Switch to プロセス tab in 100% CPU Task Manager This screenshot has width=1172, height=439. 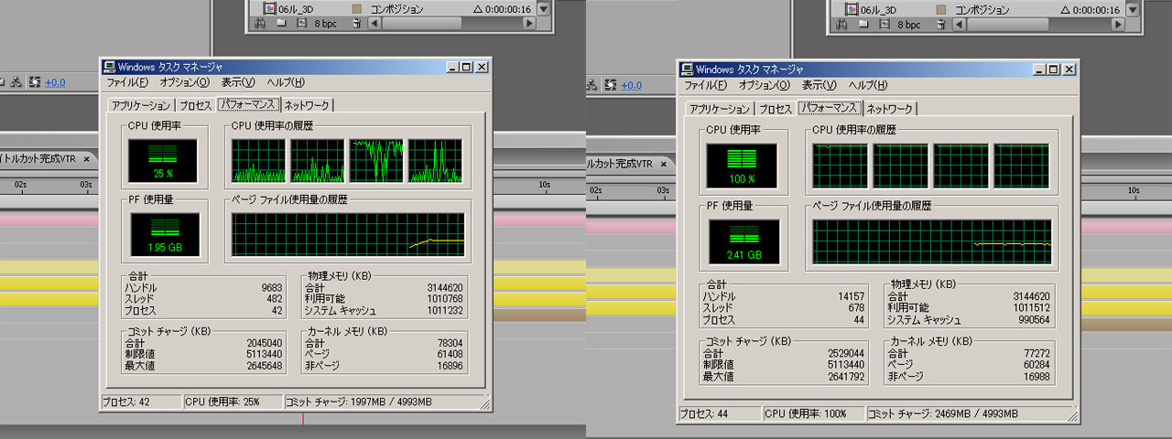pyautogui.click(x=776, y=108)
